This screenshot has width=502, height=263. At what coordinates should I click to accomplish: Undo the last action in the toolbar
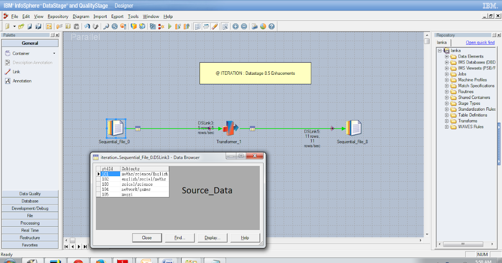pyautogui.click(x=88, y=26)
